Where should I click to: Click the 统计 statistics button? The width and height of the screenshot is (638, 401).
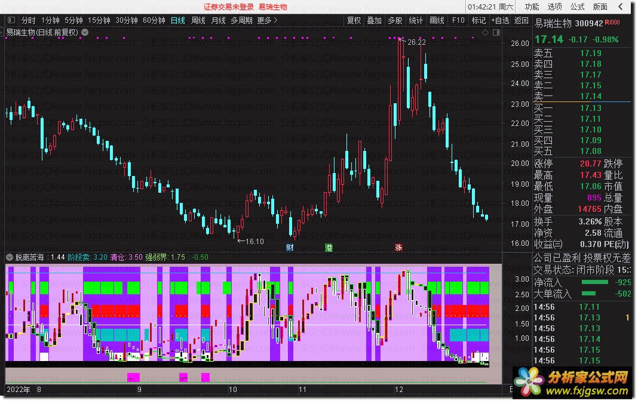pos(416,20)
